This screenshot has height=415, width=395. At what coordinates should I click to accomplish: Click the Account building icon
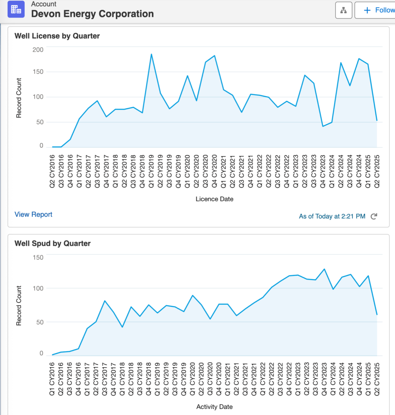pos(16,9)
